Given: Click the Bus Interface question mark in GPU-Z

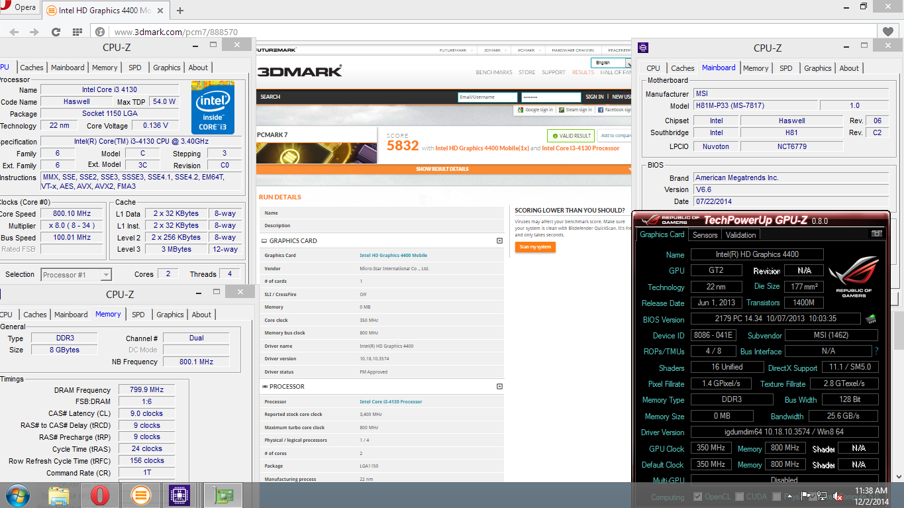Looking at the screenshot, I should pyautogui.click(x=876, y=351).
